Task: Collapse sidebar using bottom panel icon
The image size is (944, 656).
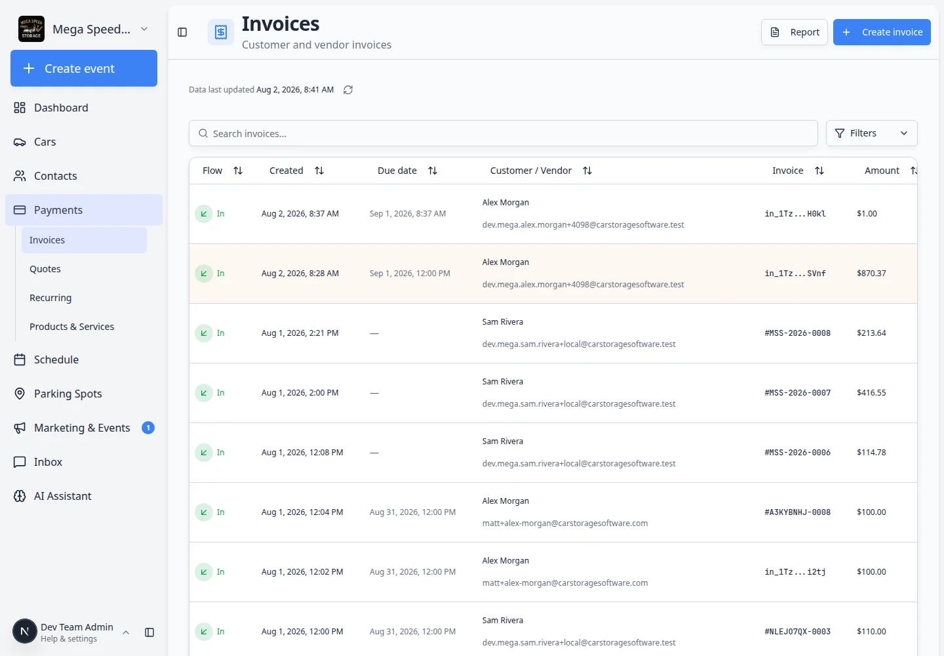Action: pyautogui.click(x=149, y=632)
